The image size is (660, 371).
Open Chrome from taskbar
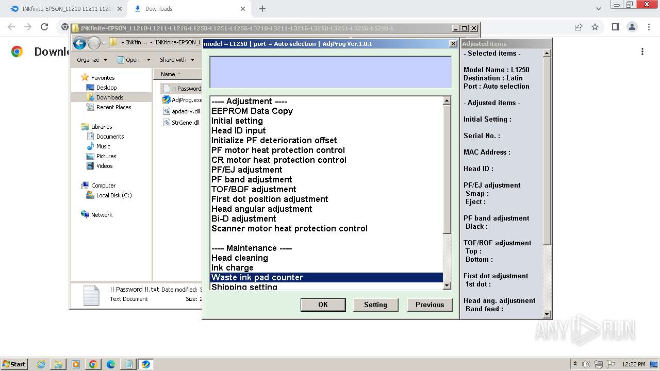[x=93, y=364]
